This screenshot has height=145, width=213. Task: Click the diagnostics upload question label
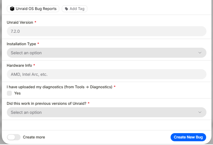[60, 87]
